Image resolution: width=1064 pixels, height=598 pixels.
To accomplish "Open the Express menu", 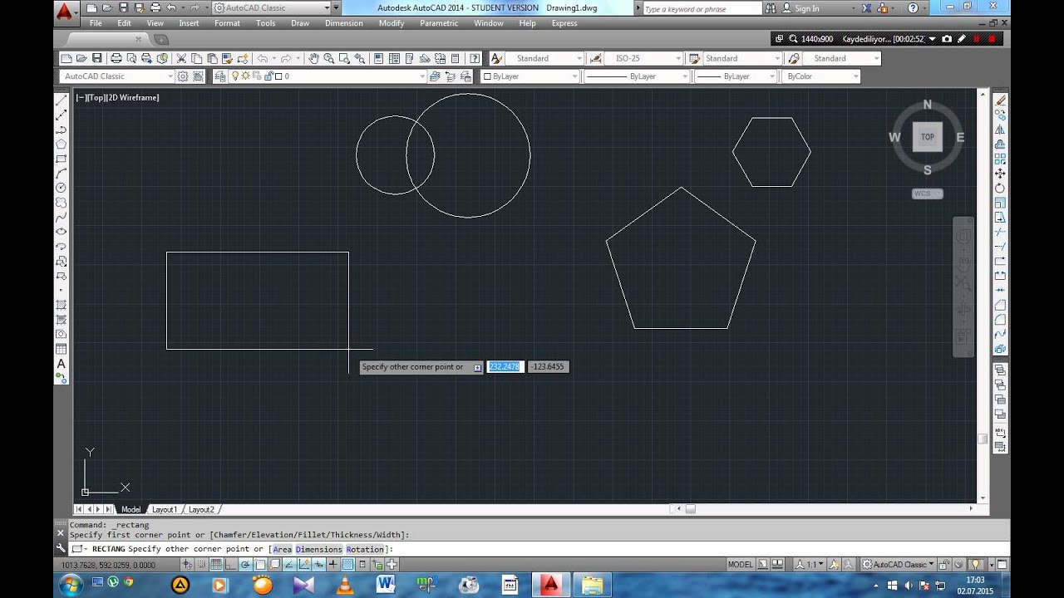I will tap(564, 23).
